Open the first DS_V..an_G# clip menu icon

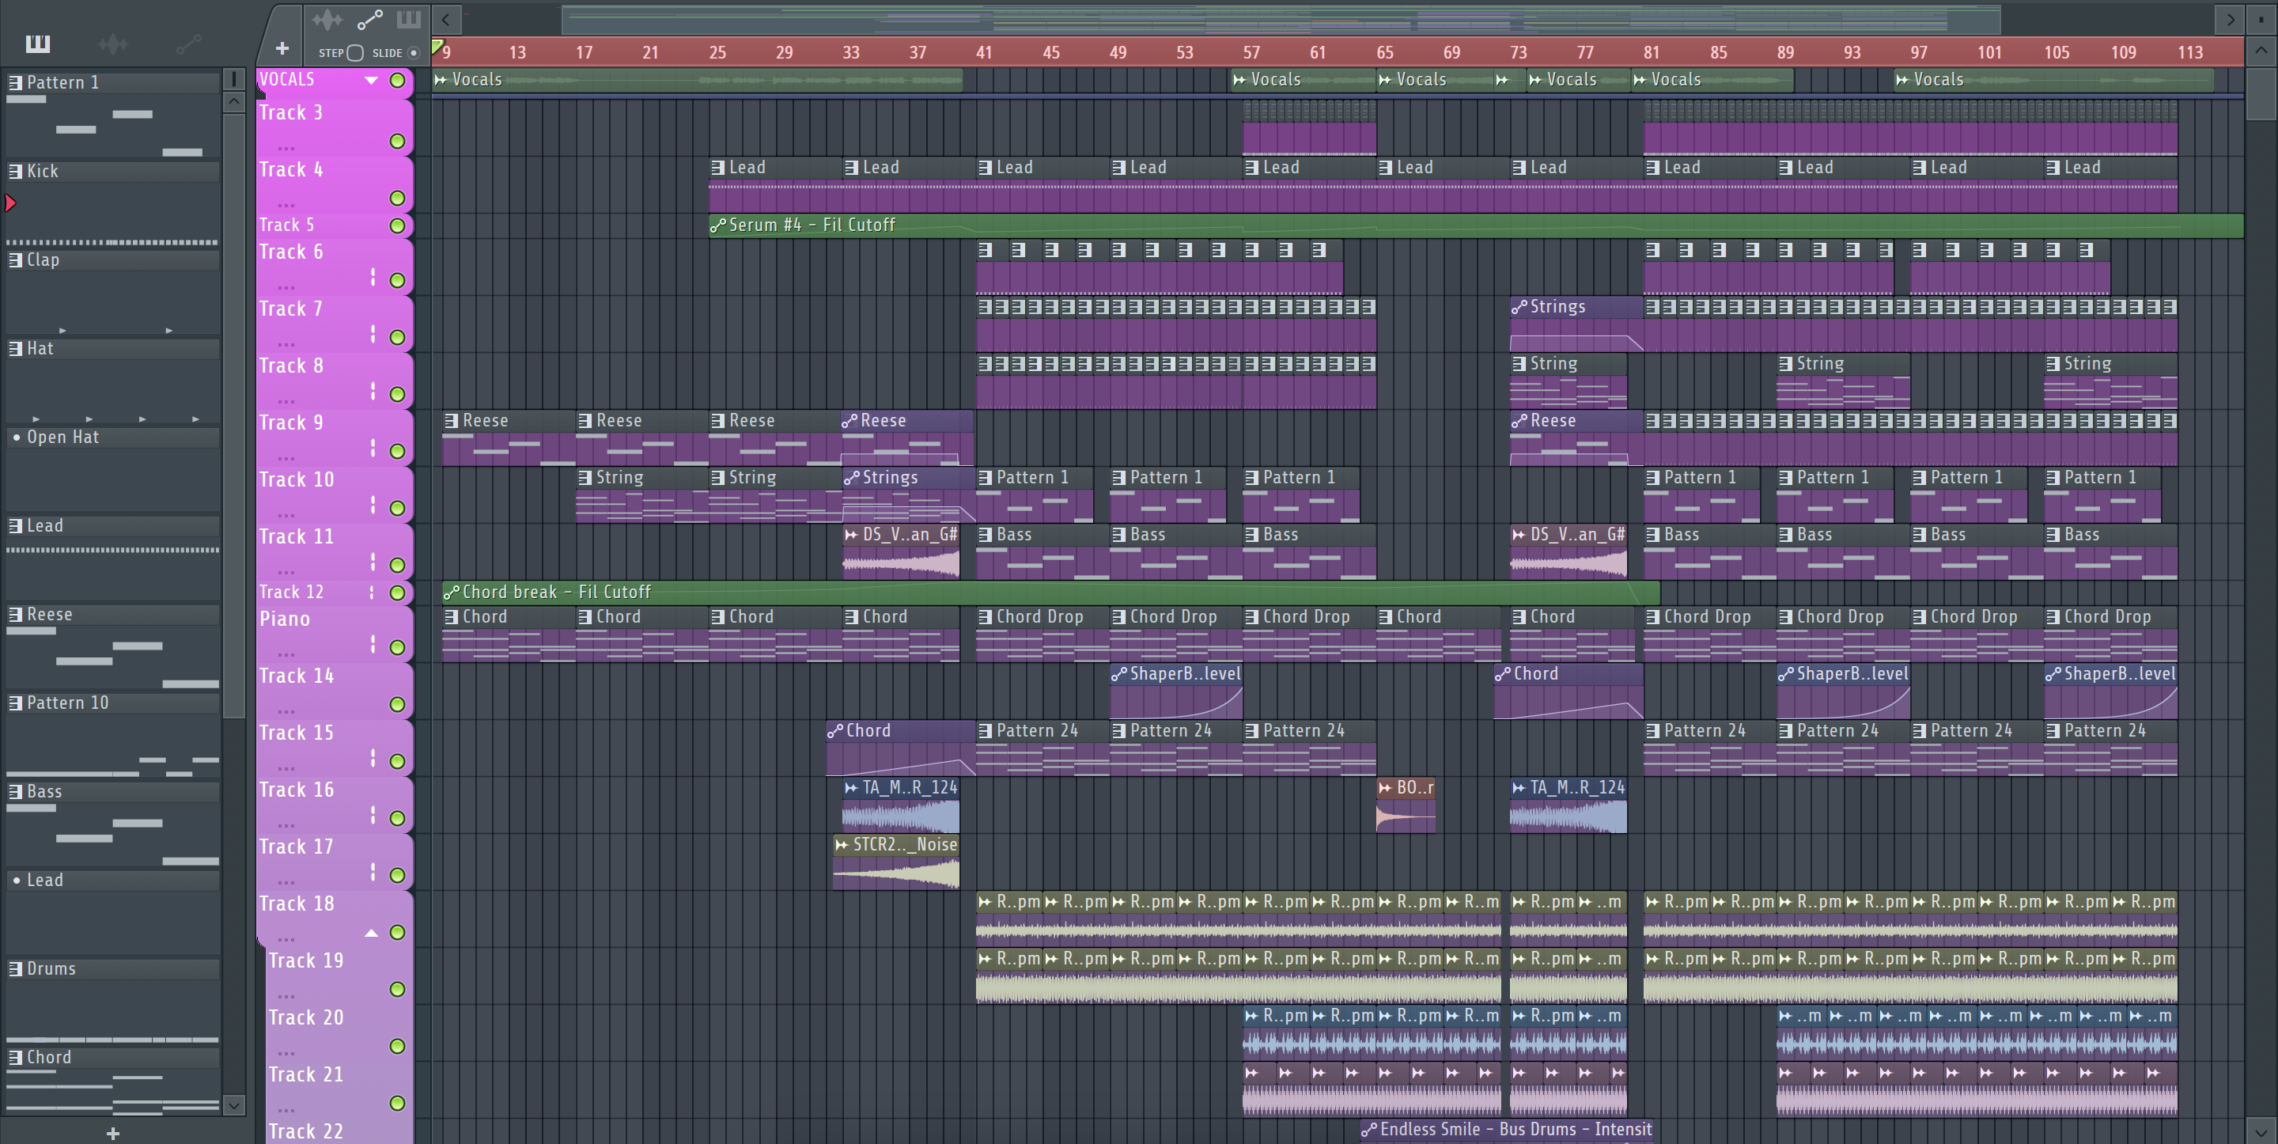[x=851, y=534]
